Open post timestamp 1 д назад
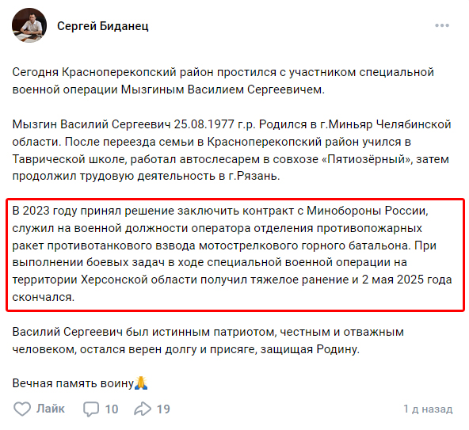 (x=428, y=409)
